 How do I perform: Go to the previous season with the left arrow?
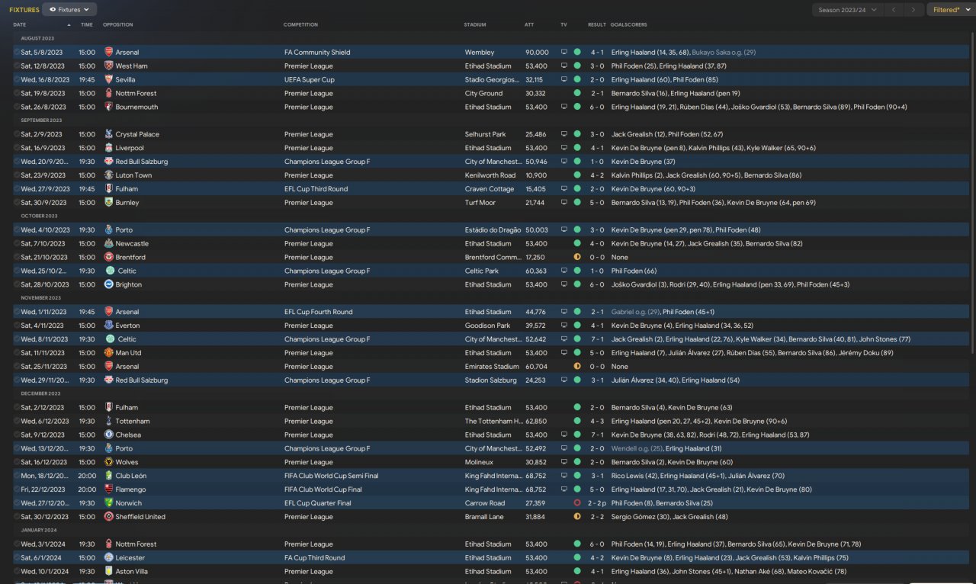894,10
